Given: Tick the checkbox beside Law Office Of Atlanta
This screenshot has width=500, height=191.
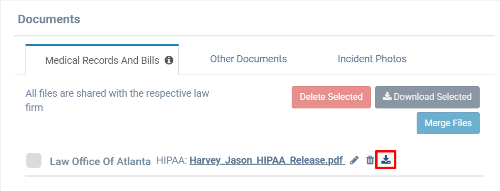Looking at the screenshot, I should pos(34,161).
